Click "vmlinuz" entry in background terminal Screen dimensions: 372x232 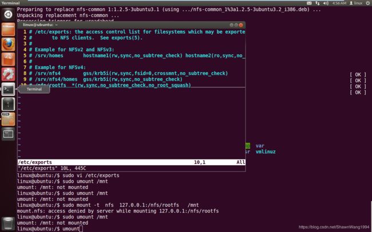click(266, 151)
